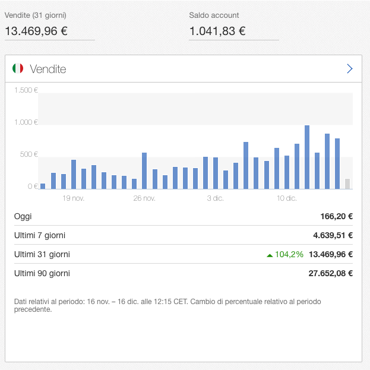Click the green upward trend arrow
The width and height of the screenshot is (370, 370).
(x=270, y=255)
